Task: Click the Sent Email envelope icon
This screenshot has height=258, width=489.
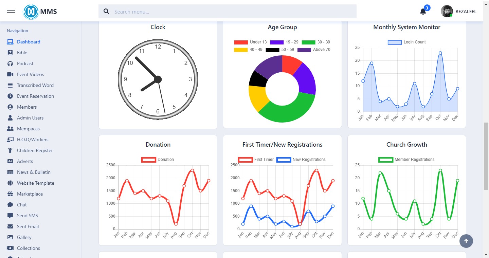Action: (10, 226)
